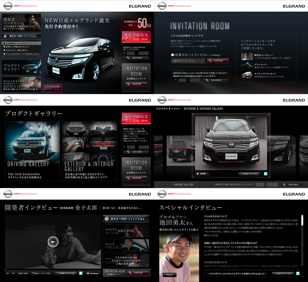The height and width of the screenshot is (282, 308).
Task: Click the down arrow on the interview text scrollbar
Action: point(302,224)
